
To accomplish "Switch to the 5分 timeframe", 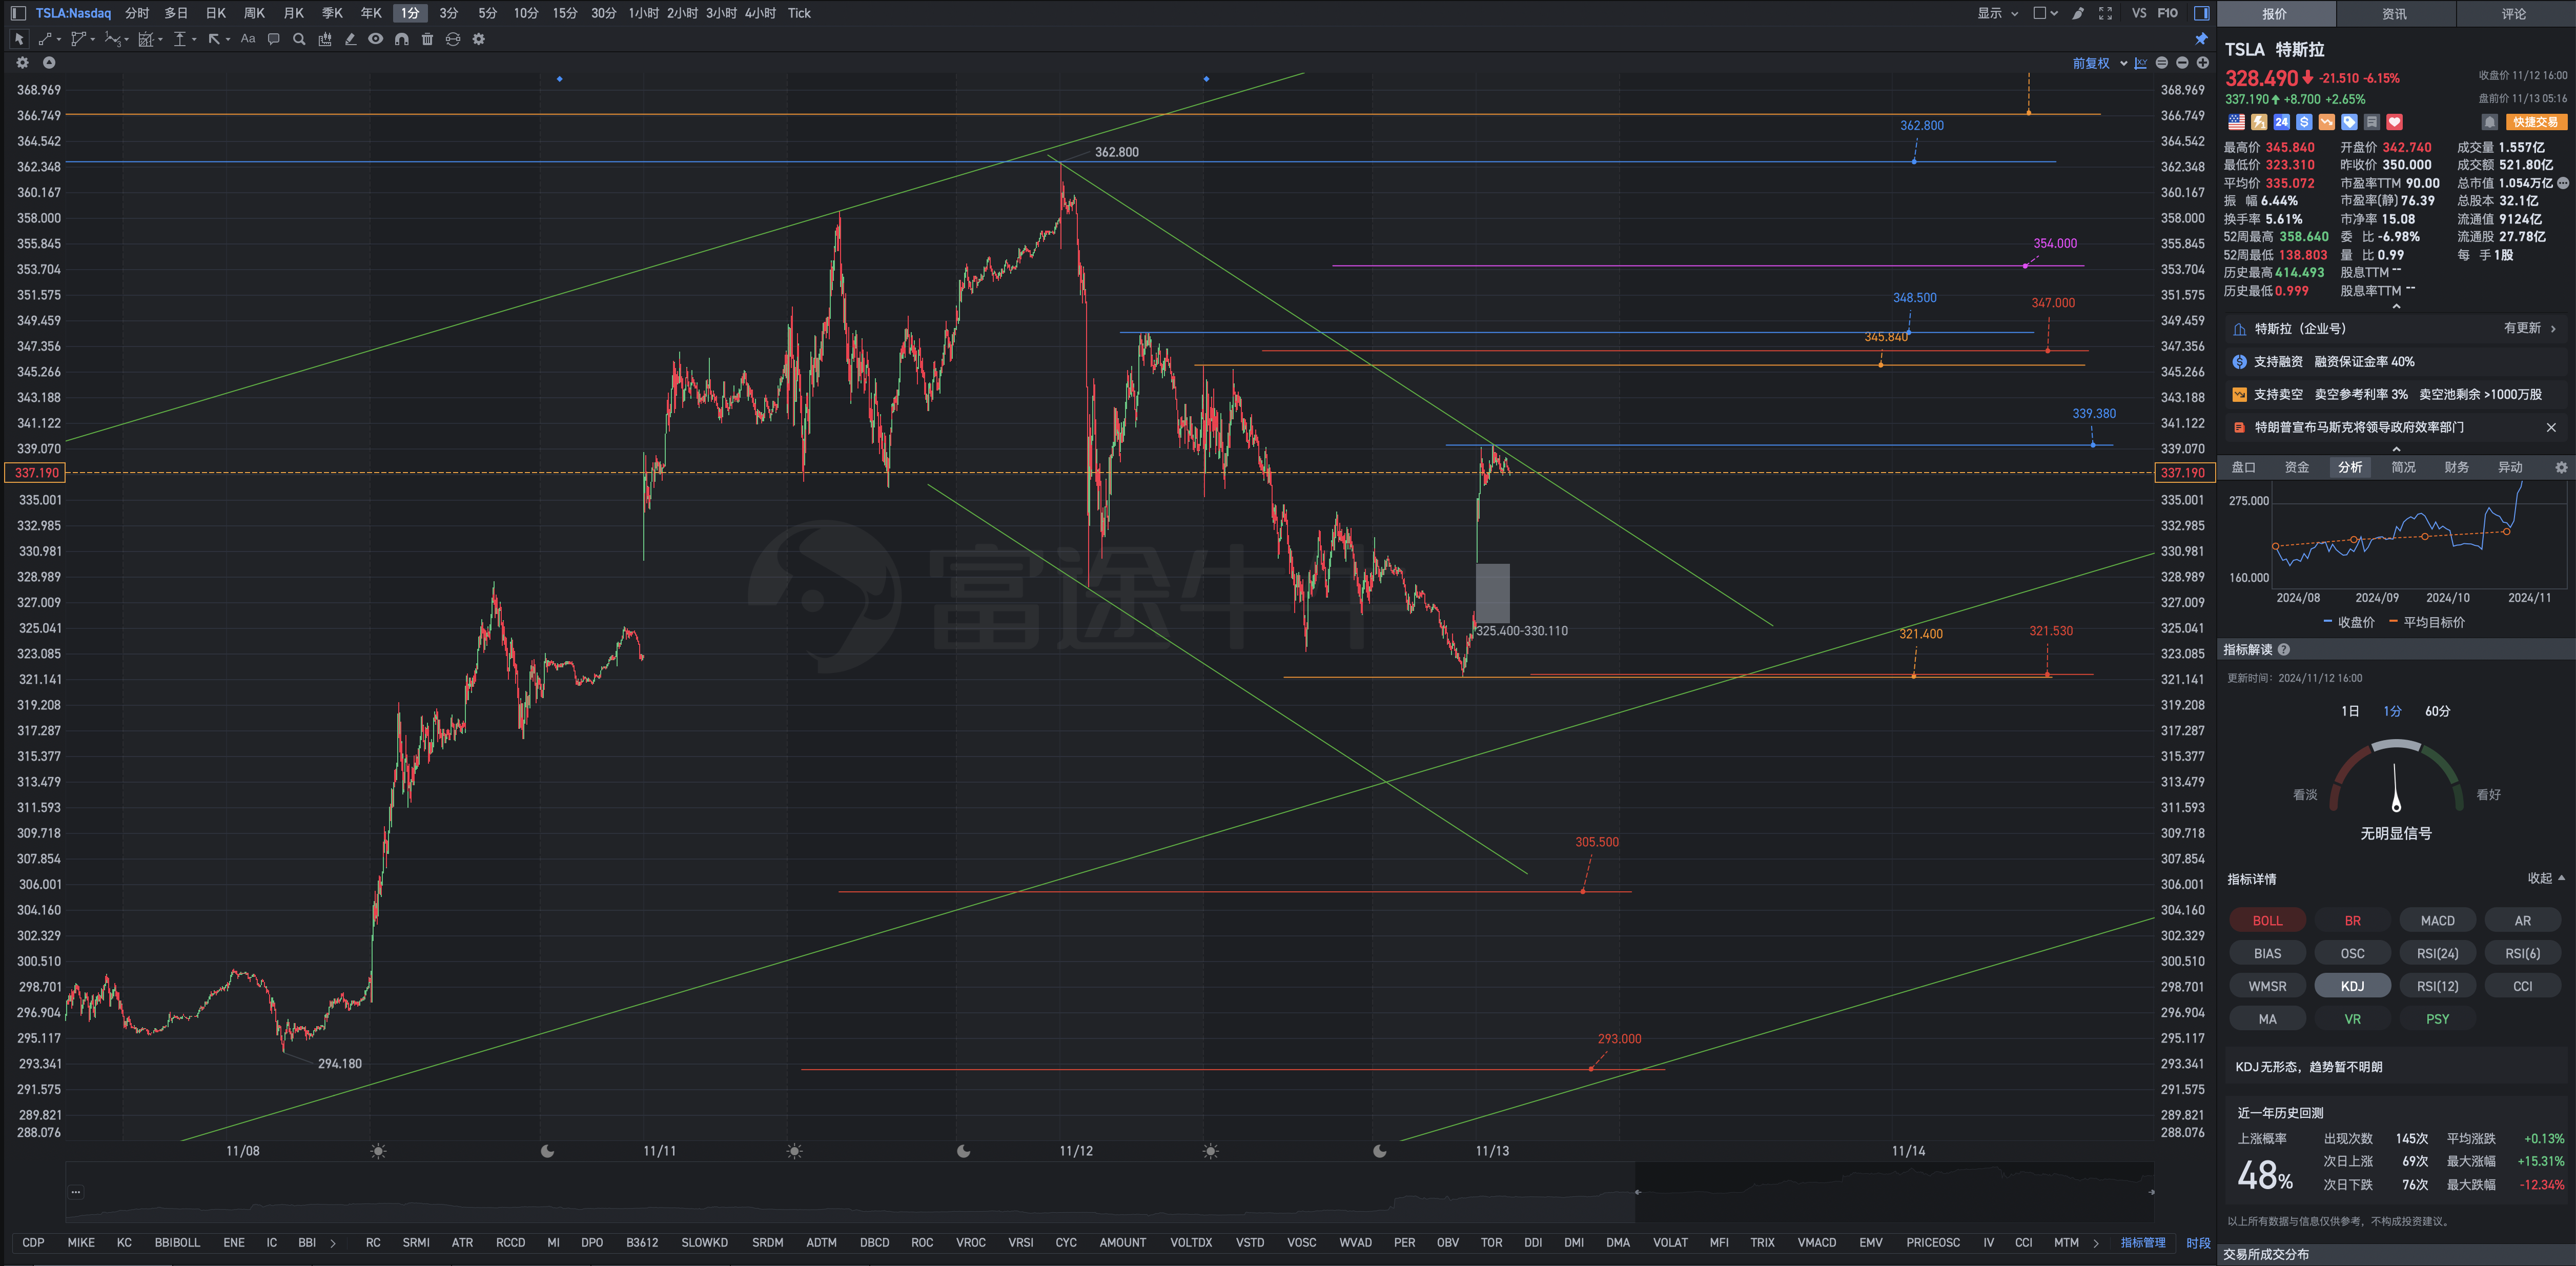I will [488, 13].
